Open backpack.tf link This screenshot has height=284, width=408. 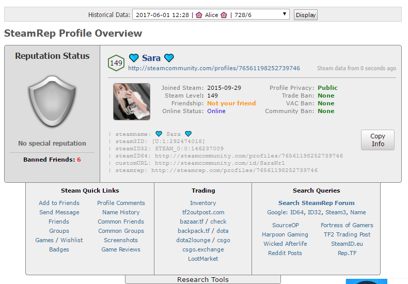coord(194,231)
